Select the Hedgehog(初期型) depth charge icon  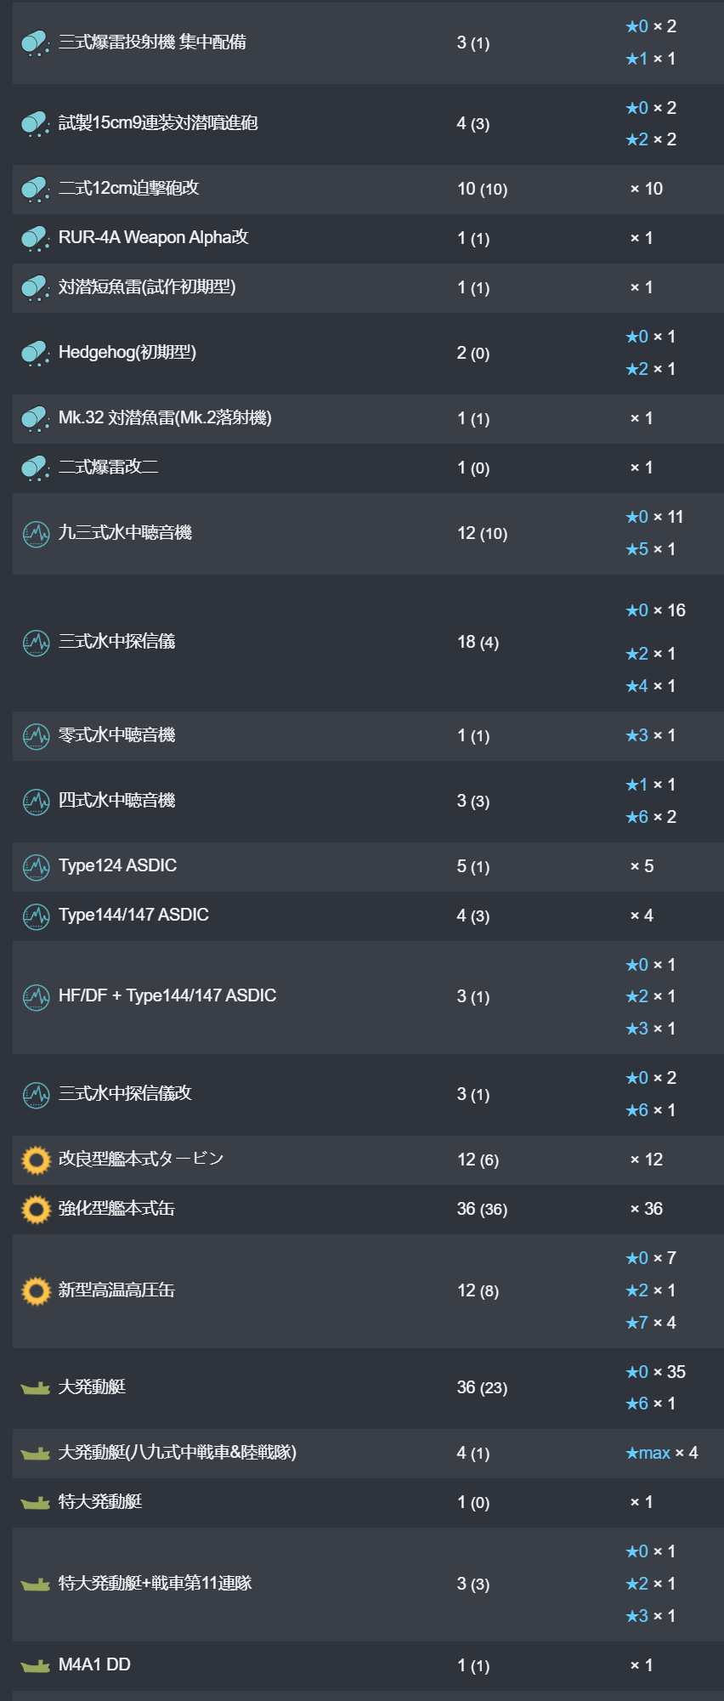click(36, 353)
